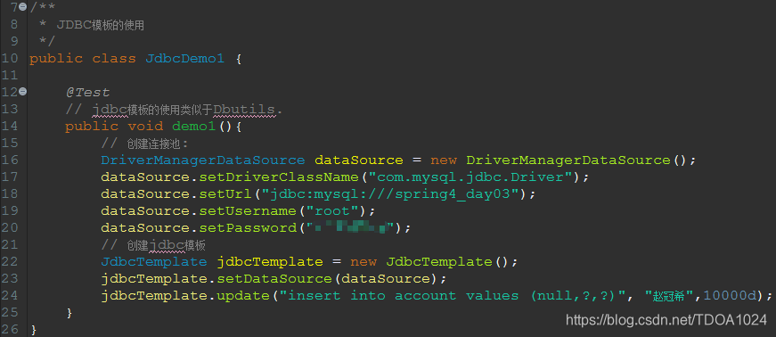This screenshot has width=776, height=337.
Task: Click line number 22 in the gutter
Action: click(10, 262)
